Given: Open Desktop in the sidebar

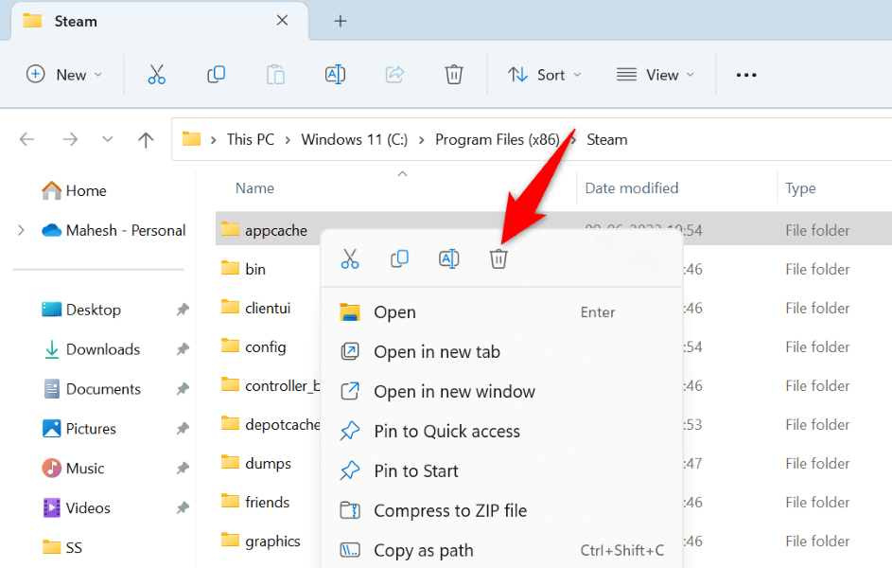Looking at the screenshot, I should click(81, 310).
